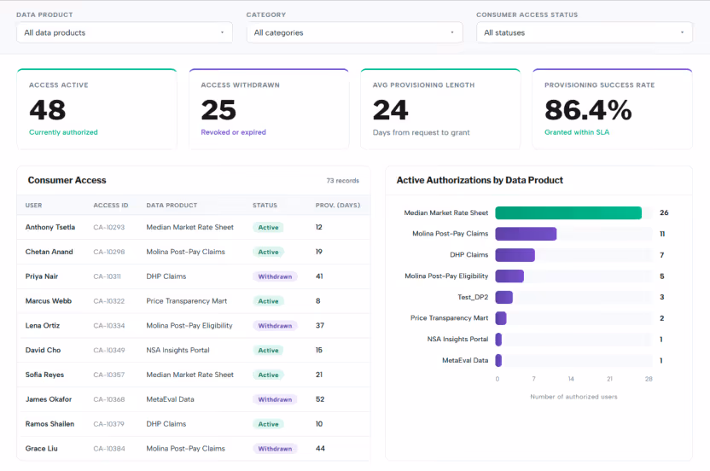Click access ID CA-10349

[x=108, y=350]
